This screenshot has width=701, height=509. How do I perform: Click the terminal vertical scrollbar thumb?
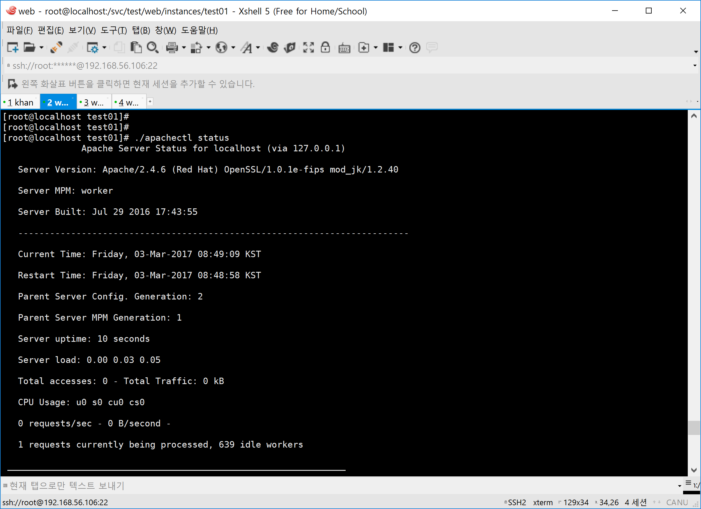(694, 428)
